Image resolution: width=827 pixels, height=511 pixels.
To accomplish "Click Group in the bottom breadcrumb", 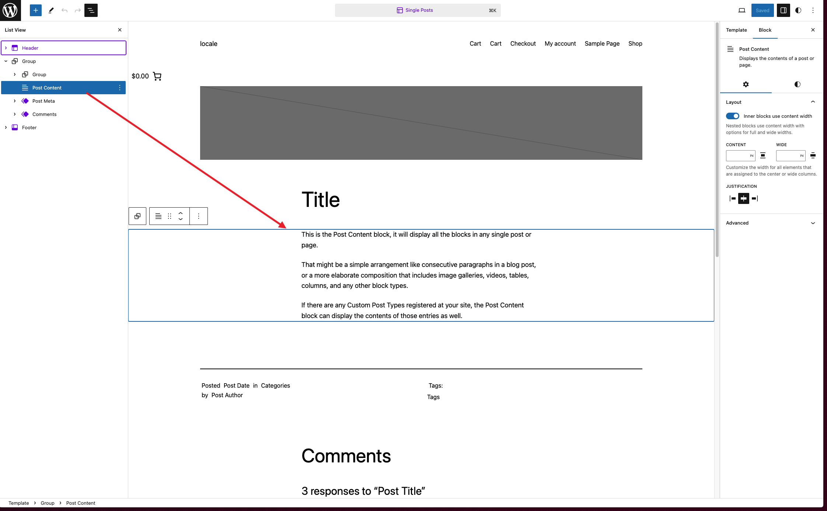I will 48,503.
